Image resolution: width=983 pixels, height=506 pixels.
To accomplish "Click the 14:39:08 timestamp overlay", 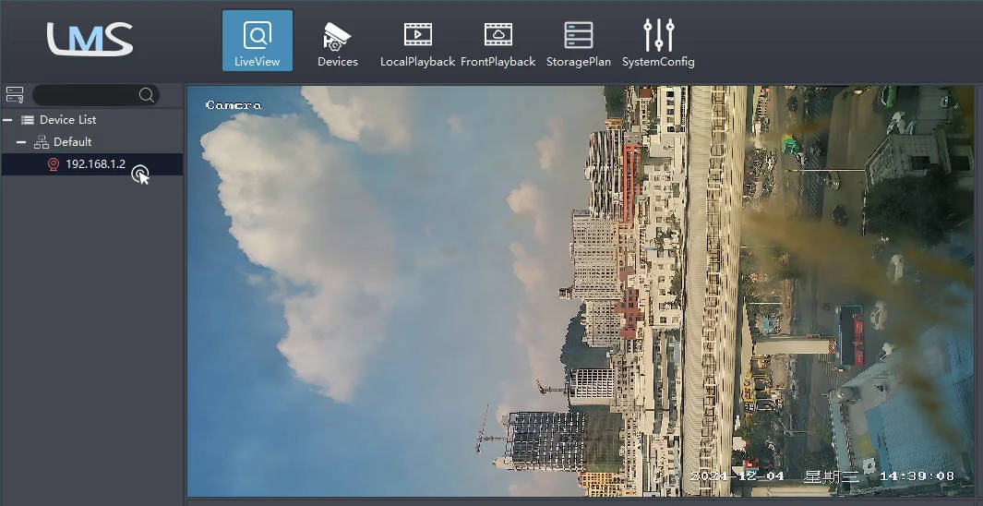I will click(x=917, y=476).
